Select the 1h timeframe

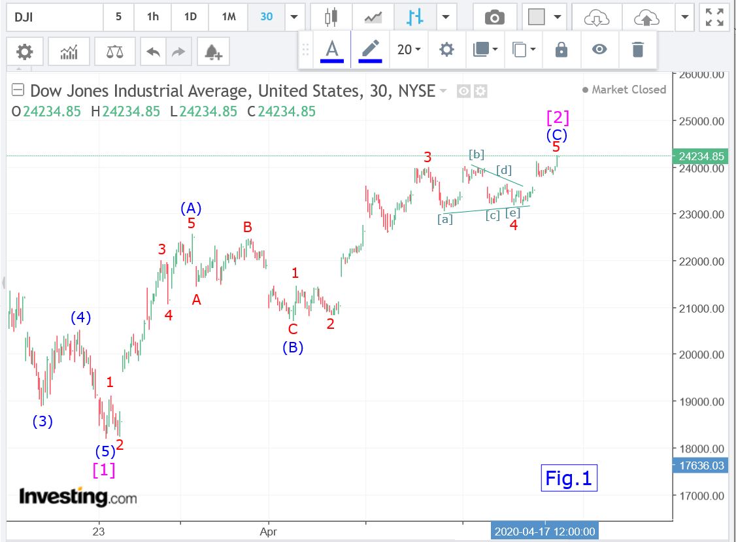[x=152, y=18]
